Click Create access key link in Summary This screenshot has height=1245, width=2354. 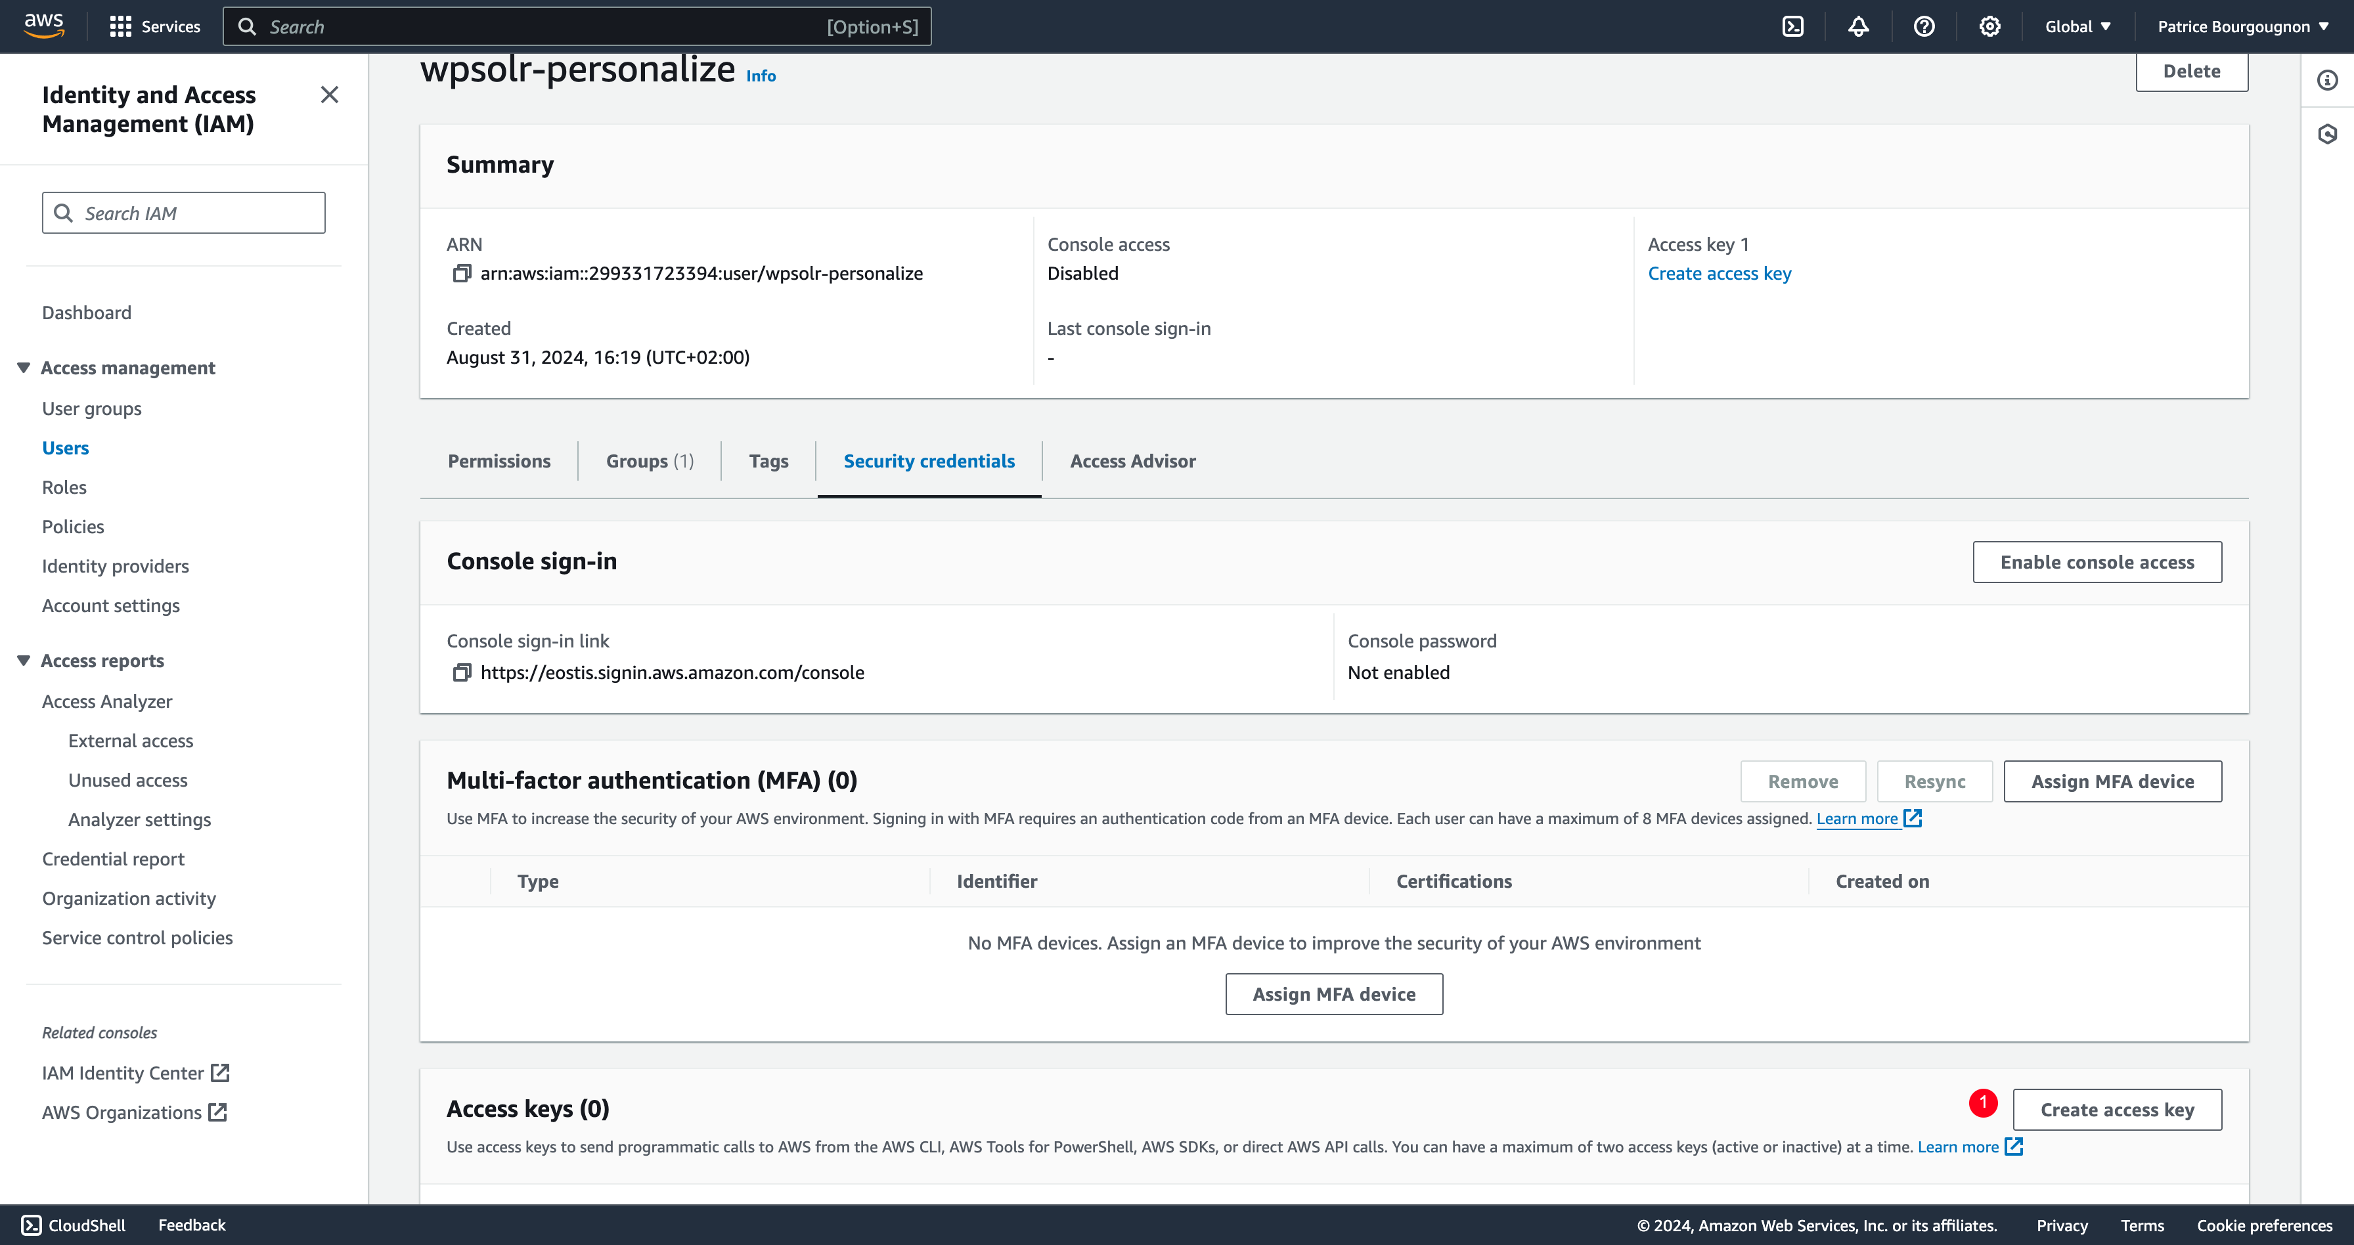click(x=1720, y=273)
